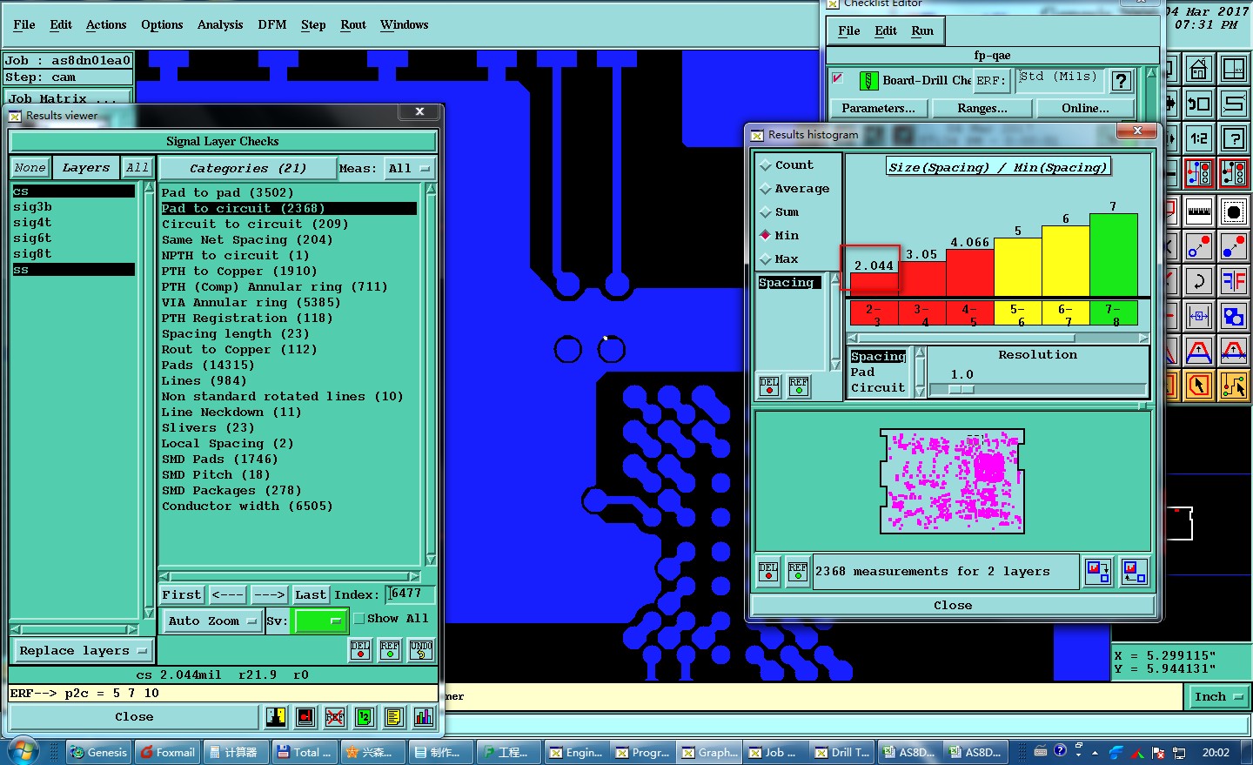1253x765 pixels.
Task: Click the histogram export icon with arrow pointing down
Action: (x=1098, y=572)
